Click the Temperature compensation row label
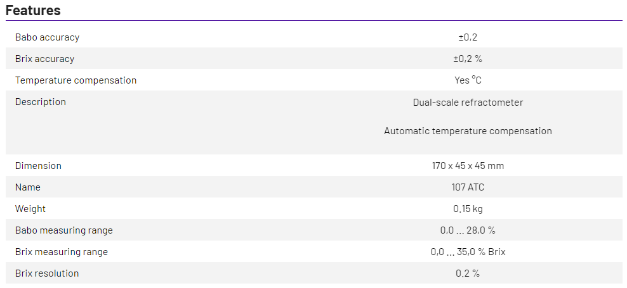Viewport: 627px width, 288px height. pyautogui.click(x=76, y=80)
